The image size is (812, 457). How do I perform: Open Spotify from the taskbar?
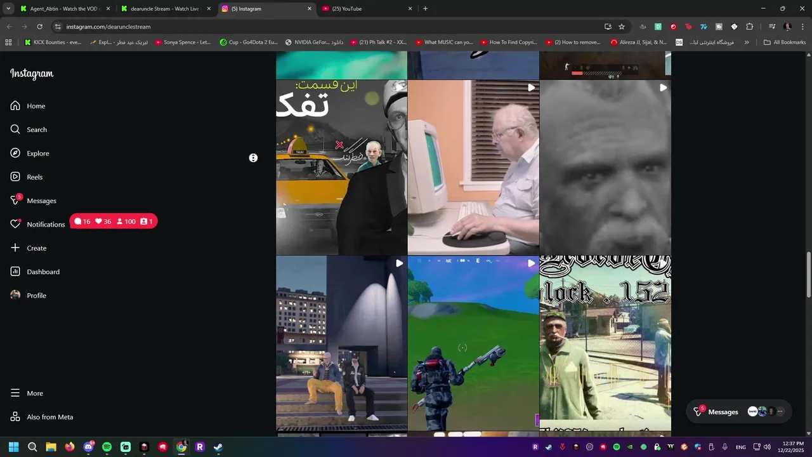(107, 447)
